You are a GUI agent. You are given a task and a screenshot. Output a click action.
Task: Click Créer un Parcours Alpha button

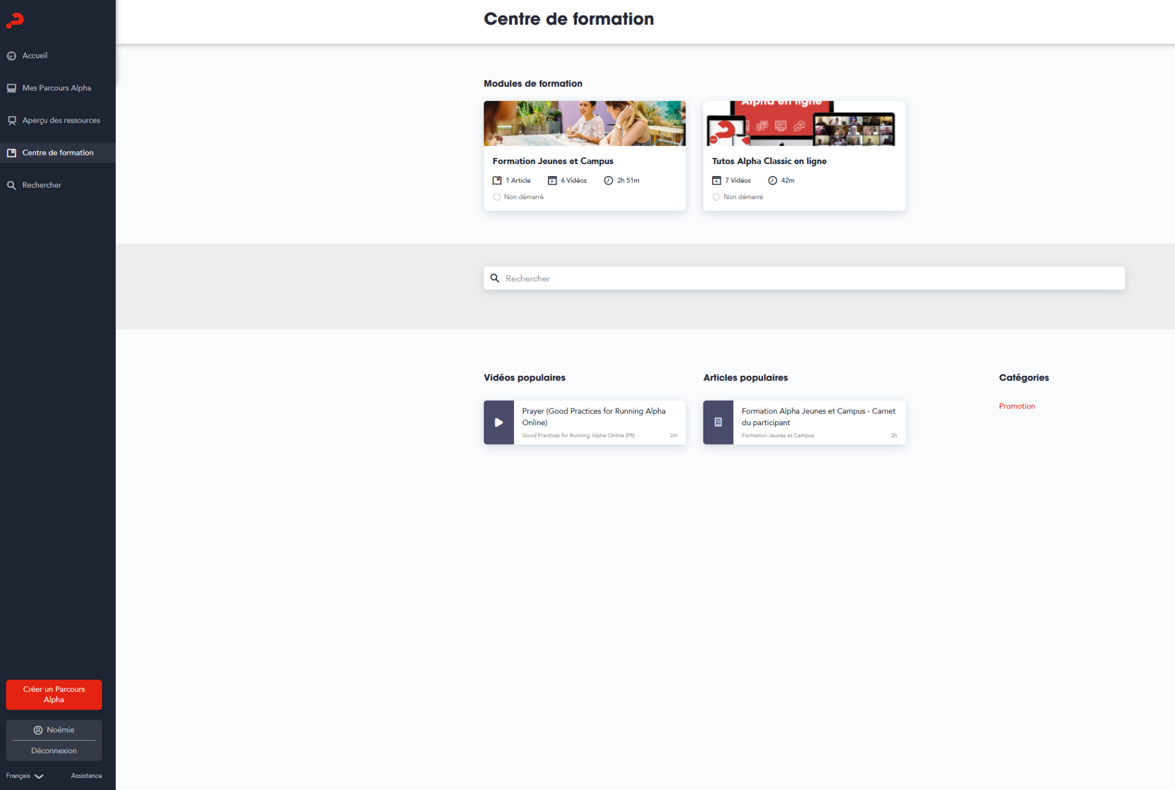(54, 695)
